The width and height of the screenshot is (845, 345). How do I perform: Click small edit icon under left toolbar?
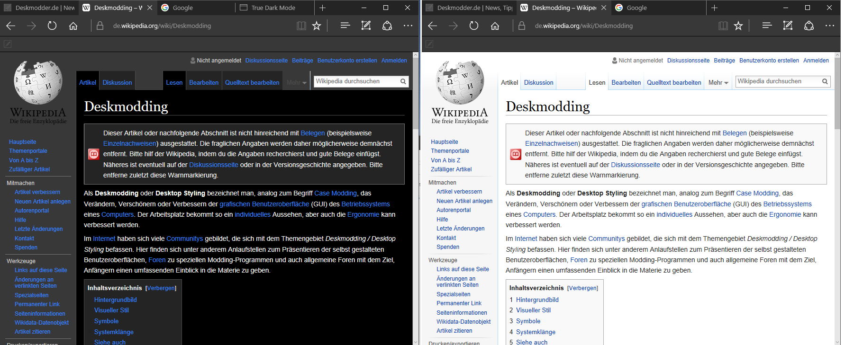click(8, 44)
